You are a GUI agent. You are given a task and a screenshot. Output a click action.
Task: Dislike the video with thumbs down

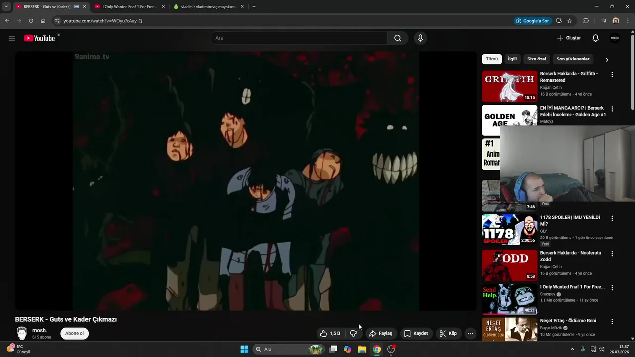[x=353, y=333]
